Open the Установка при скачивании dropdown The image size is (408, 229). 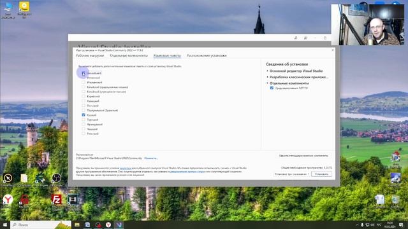pyautogui.click(x=292, y=174)
